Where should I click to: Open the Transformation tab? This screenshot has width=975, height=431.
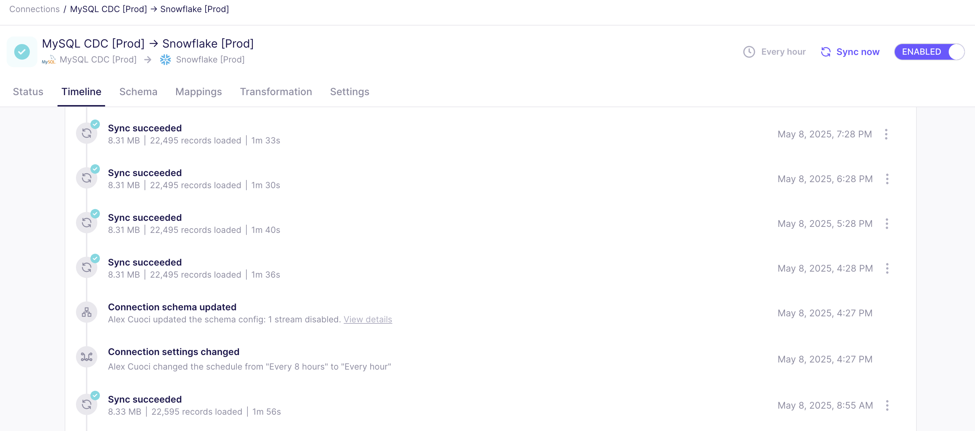tap(276, 92)
